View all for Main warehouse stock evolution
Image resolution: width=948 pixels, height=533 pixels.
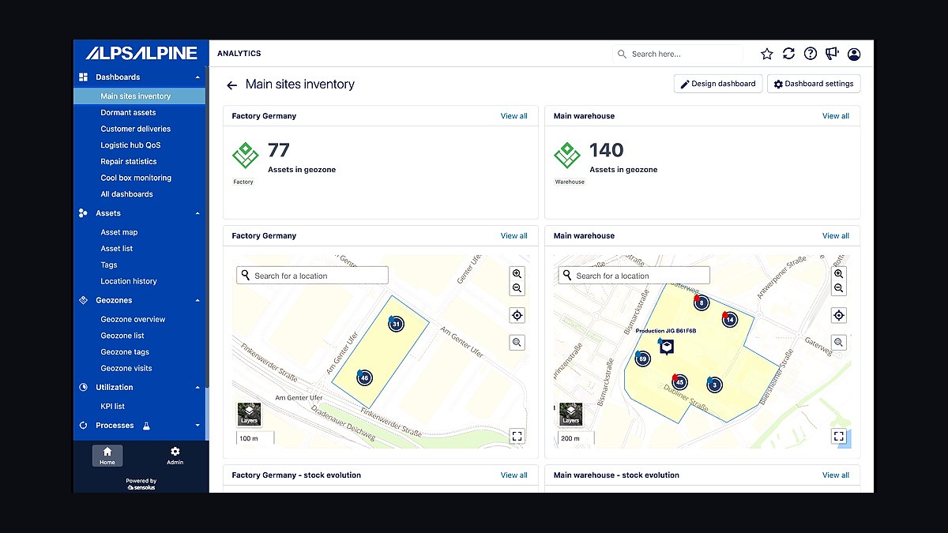(x=835, y=475)
